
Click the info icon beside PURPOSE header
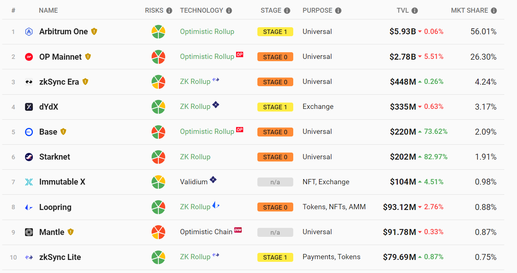coord(338,11)
